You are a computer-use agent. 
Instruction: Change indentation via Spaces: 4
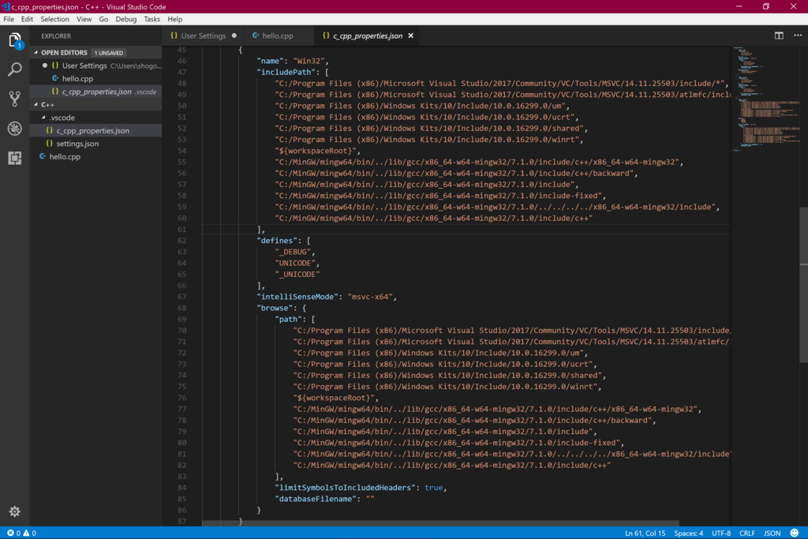tap(688, 533)
